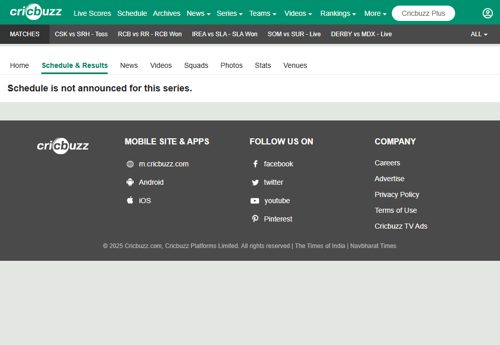Open the Advertise link

(389, 179)
